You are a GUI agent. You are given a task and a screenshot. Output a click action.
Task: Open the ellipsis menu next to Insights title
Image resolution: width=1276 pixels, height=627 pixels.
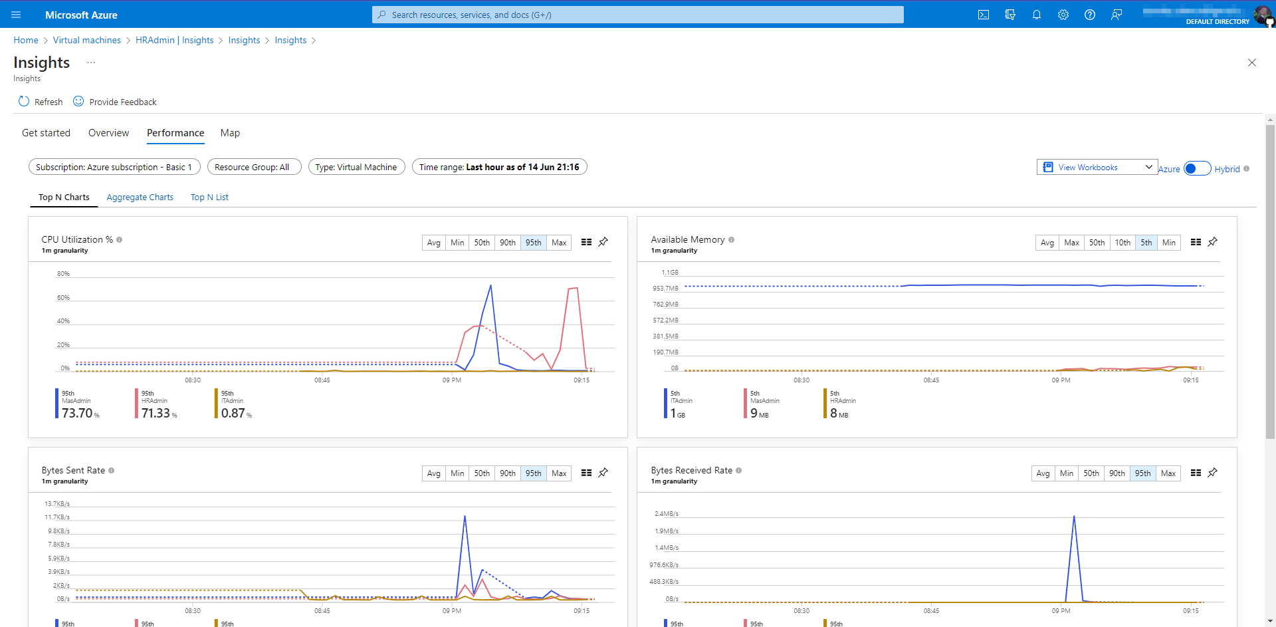[x=91, y=63]
